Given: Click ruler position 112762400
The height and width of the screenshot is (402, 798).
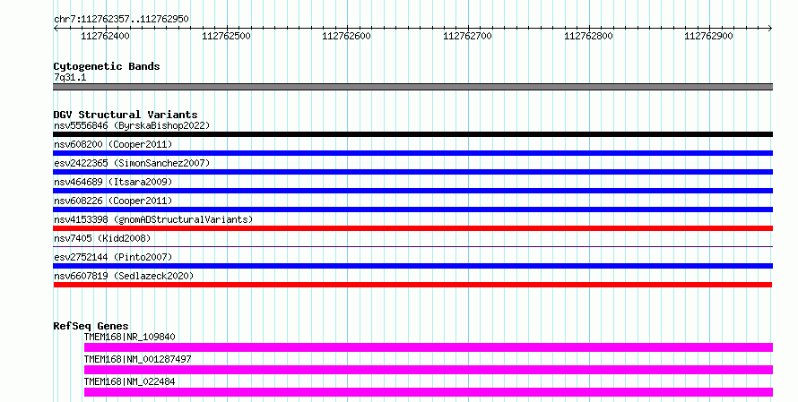Looking at the screenshot, I should tap(105, 36).
